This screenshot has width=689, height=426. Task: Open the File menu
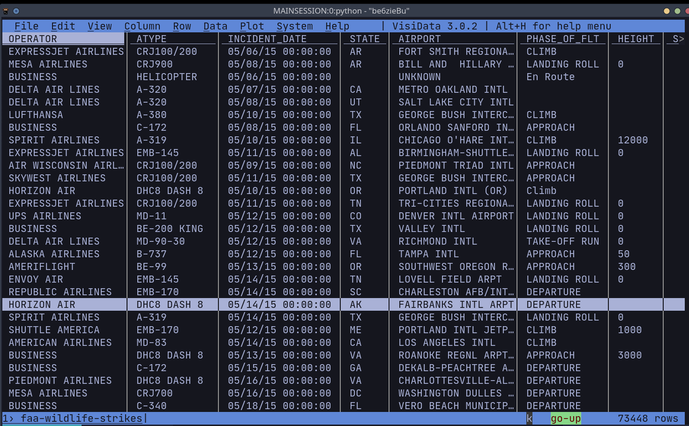pos(26,26)
